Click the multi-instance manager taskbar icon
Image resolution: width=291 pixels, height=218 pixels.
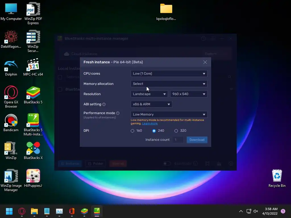(97, 211)
